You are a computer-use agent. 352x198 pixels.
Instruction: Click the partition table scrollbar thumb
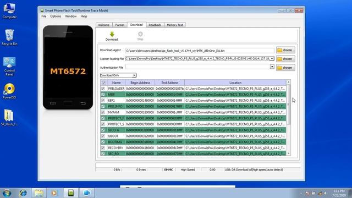coord(289,105)
